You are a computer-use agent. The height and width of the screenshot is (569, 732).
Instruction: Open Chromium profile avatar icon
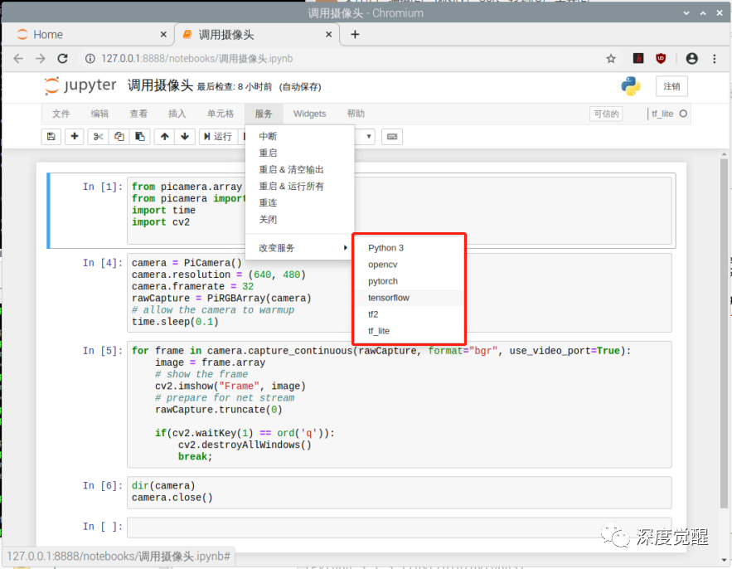tap(692, 58)
